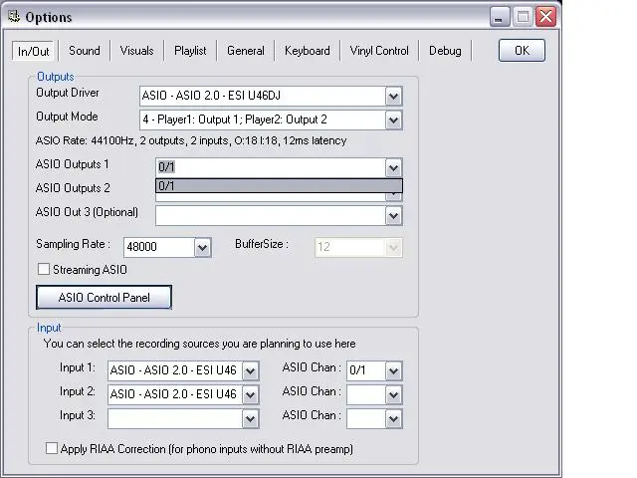
Task: Switch to the Sound tab
Action: (x=85, y=51)
